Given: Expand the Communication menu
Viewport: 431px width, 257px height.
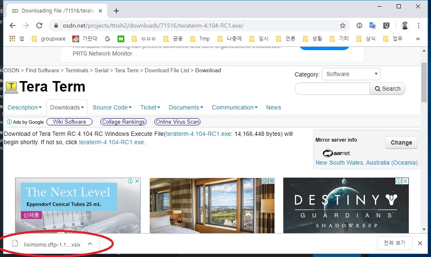Looking at the screenshot, I should point(234,107).
